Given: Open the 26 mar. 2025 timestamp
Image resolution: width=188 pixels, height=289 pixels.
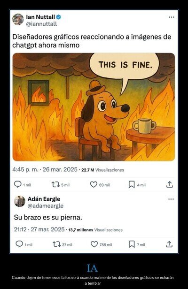Looking at the screenshot, I should (x=60, y=169).
